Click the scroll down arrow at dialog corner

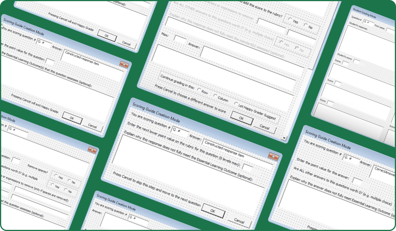tap(284, 138)
